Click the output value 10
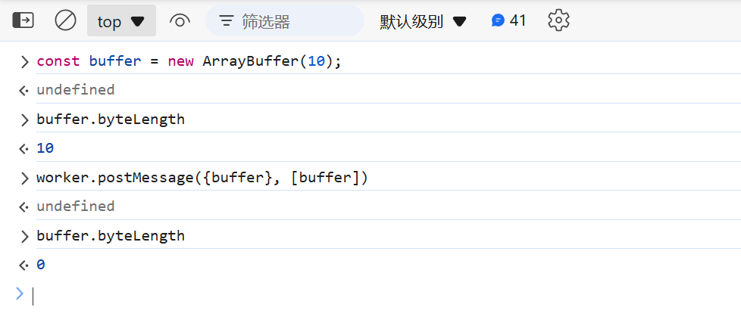This screenshot has width=741, height=329. click(45, 148)
